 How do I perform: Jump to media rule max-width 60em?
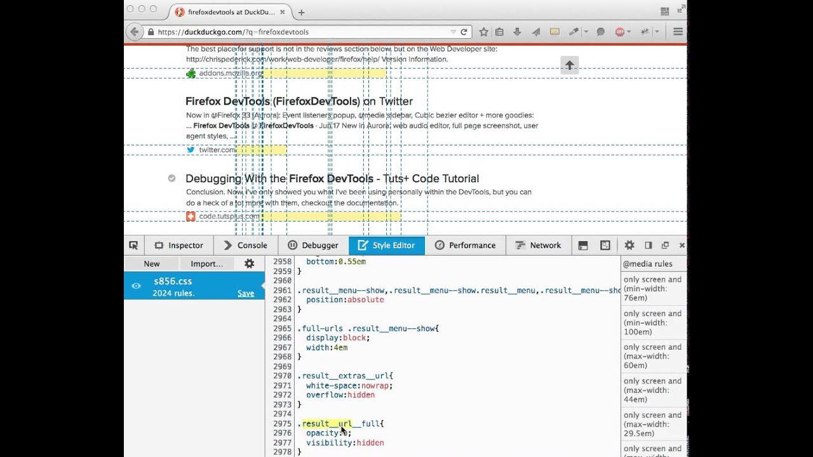coord(653,356)
